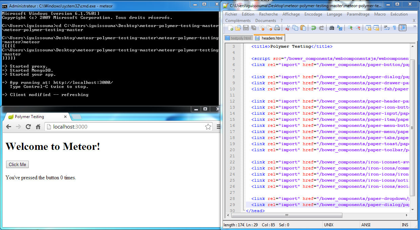Click the Find binoculars icon in Notepad++

tap(332, 28)
